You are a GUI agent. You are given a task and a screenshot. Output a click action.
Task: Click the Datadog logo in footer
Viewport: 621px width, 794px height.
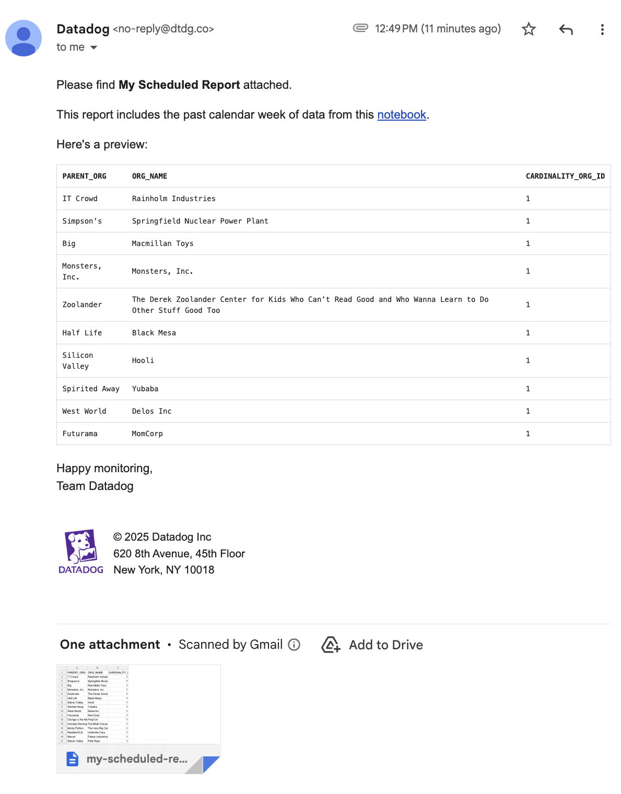point(81,552)
